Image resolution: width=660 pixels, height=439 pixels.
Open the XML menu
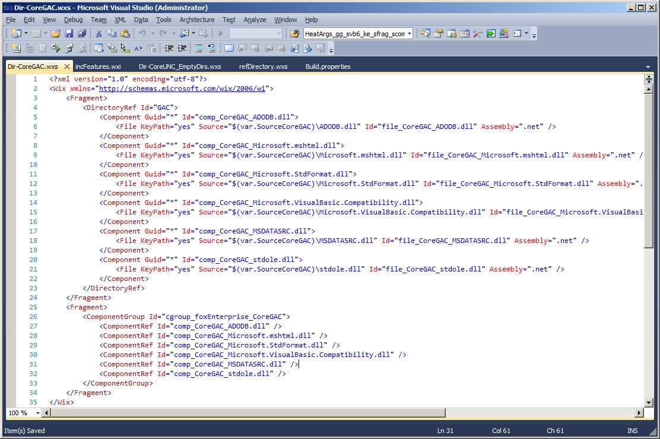click(120, 20)
